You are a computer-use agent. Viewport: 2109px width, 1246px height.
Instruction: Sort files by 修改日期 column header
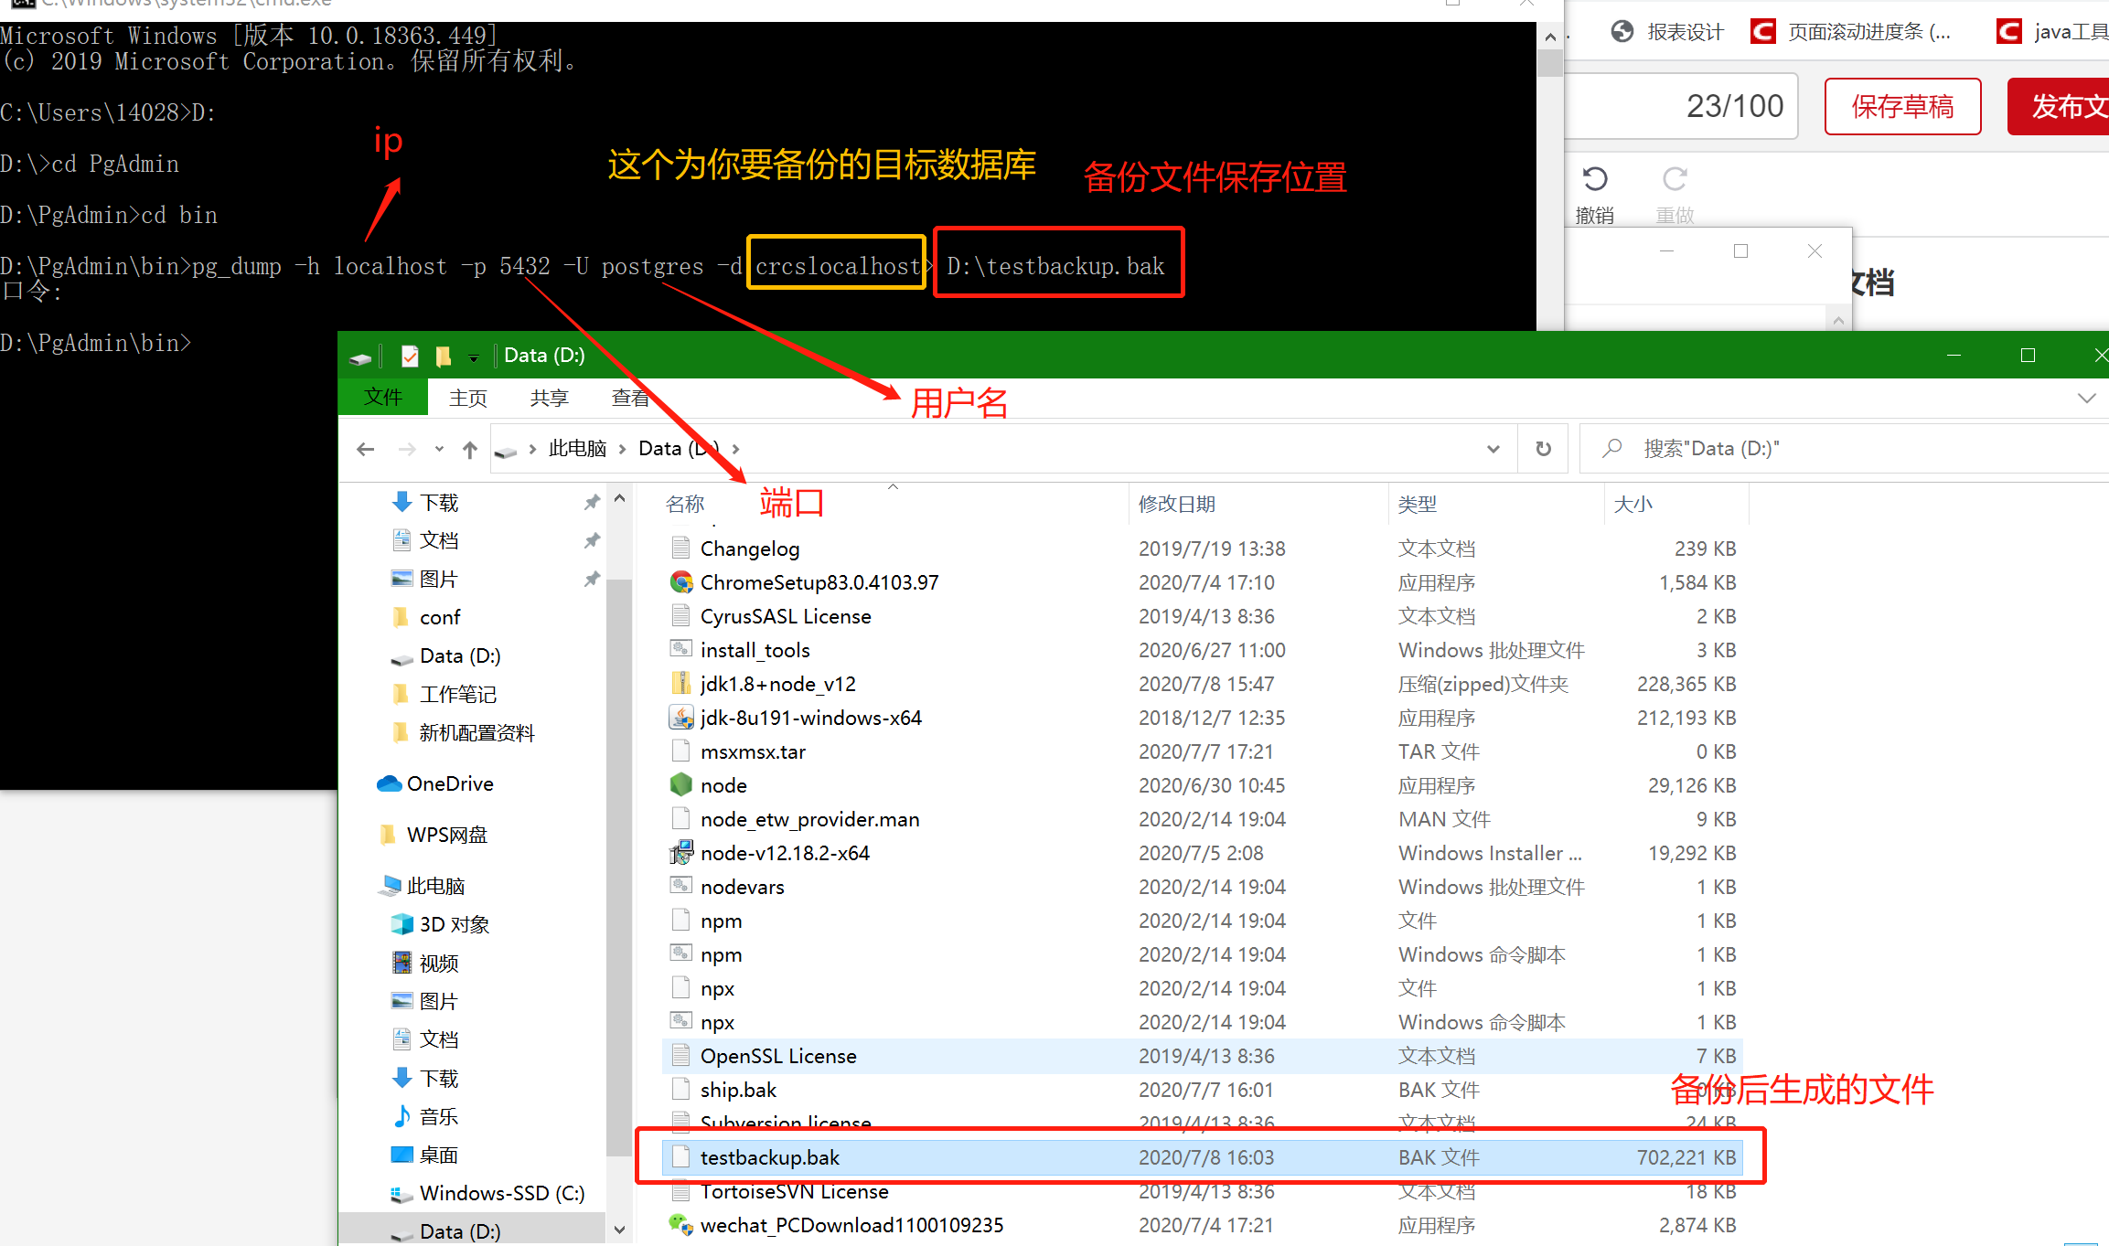click(x=1176, y=504)
